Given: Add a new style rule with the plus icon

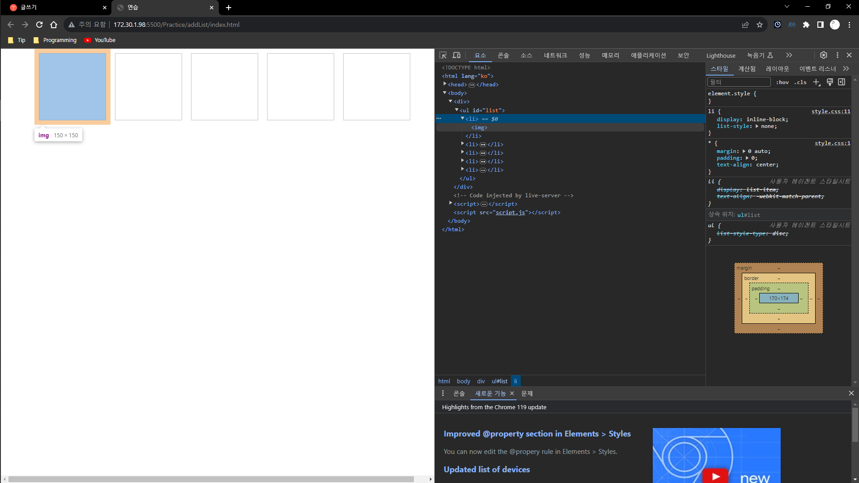Looking at the screenshot, I should tap(816, 82).
